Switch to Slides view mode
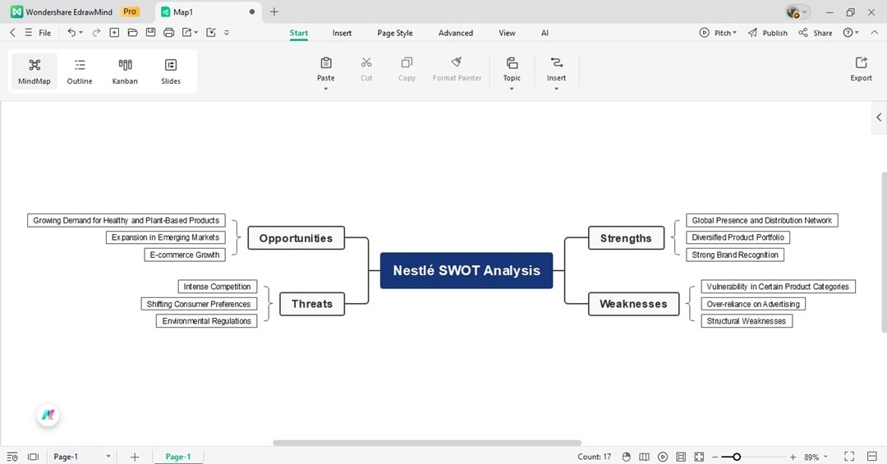 [170, 71]
